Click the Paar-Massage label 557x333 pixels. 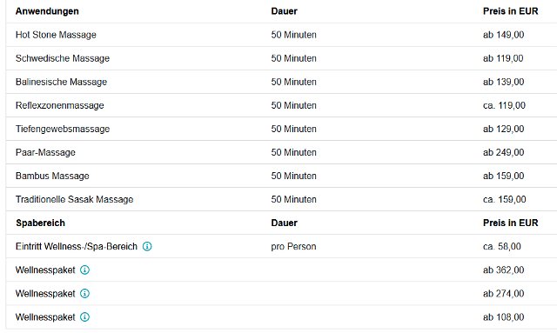coord(45,153)
